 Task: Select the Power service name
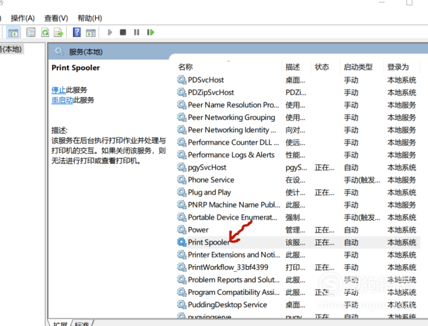pyautogui.click(x=198, y=230)
